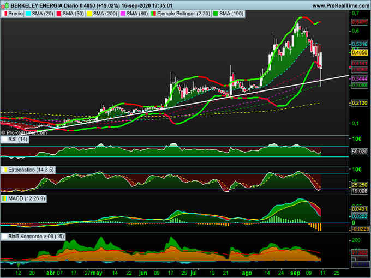Viewport: 371px width, 278px height.
Task: Click the Precio legend label
Action: tap(15, 14)
